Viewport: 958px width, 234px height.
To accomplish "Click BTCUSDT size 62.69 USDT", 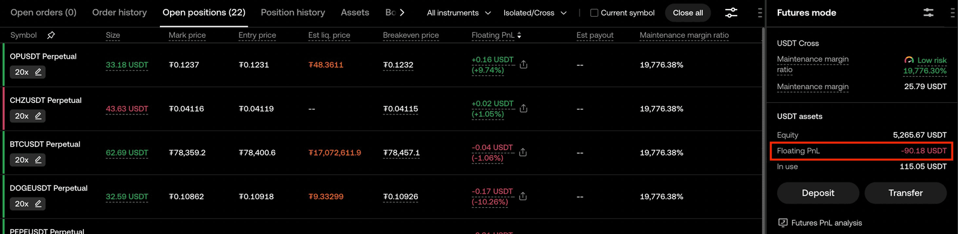I will click(x=127, y=153).
